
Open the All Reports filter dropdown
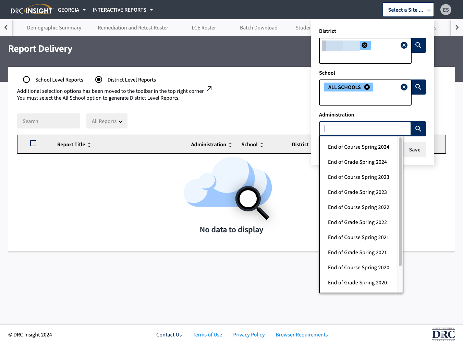pyautogui.click(x=107, y=121)
